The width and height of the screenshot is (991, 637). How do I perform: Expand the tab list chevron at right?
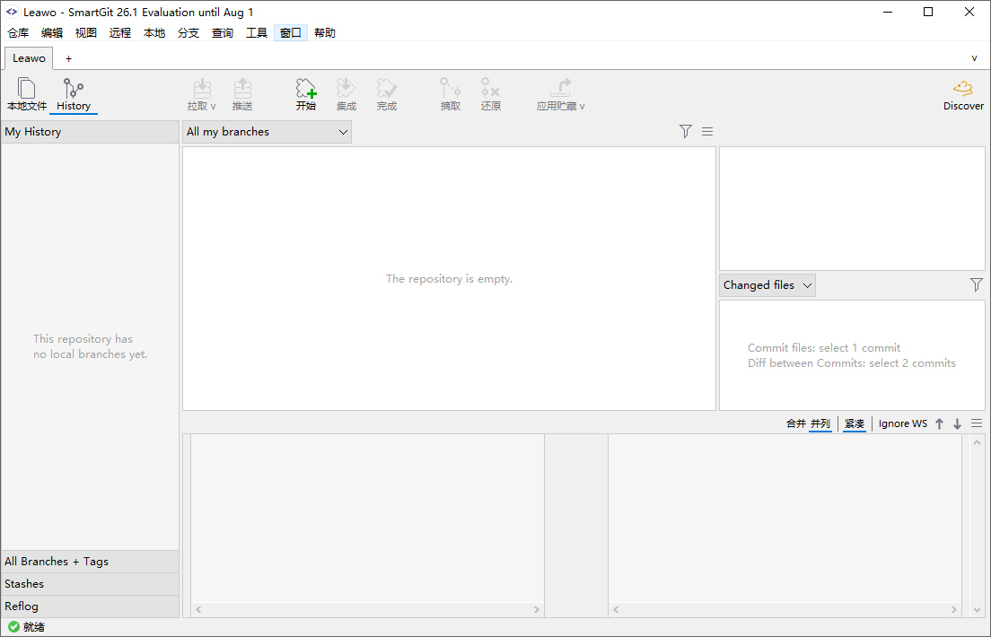975,58
